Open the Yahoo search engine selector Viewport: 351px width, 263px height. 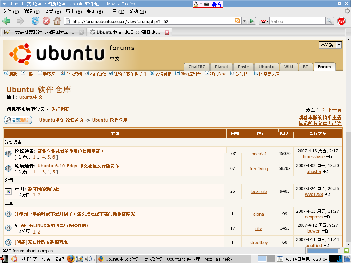click(264, 21)
